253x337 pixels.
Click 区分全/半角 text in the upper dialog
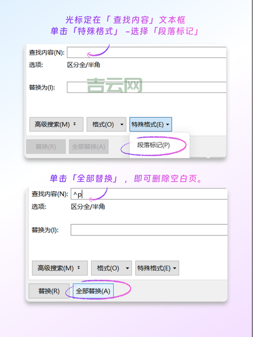[x=83, y=65]
